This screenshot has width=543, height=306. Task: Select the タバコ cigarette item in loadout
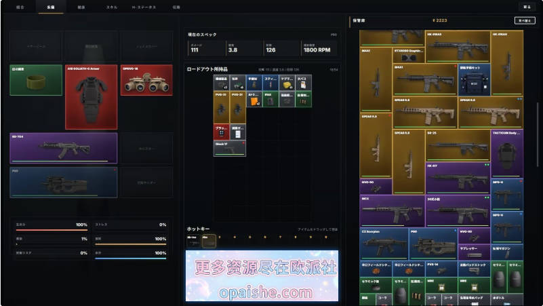click(x=303, y=83)
